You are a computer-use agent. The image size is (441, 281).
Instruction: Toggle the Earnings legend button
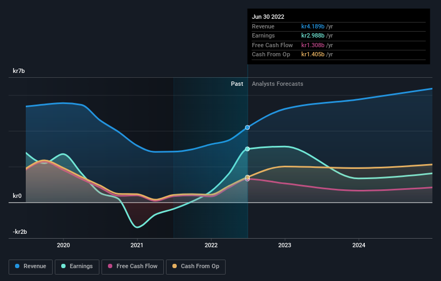click(77, 267)
